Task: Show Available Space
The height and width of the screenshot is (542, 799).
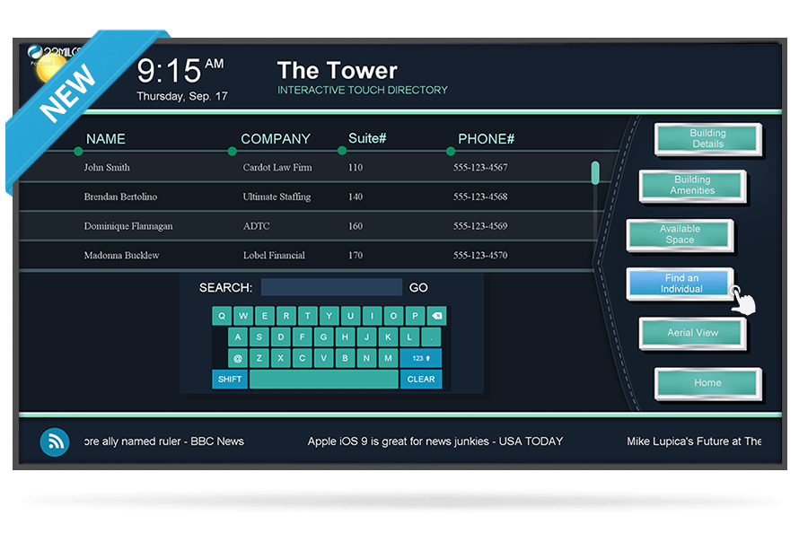Action: point(680,235)
